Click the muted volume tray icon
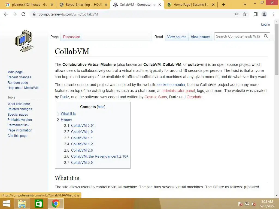The image size is (279, 209). pyautogui.click(x=253, y=204)
